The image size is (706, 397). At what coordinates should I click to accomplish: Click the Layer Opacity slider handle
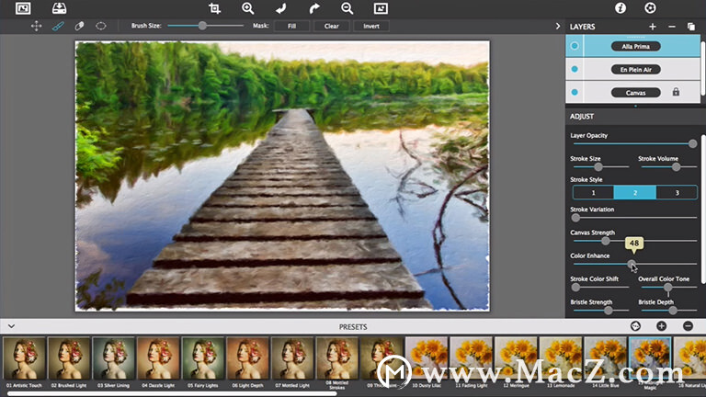tap(692, 143)
